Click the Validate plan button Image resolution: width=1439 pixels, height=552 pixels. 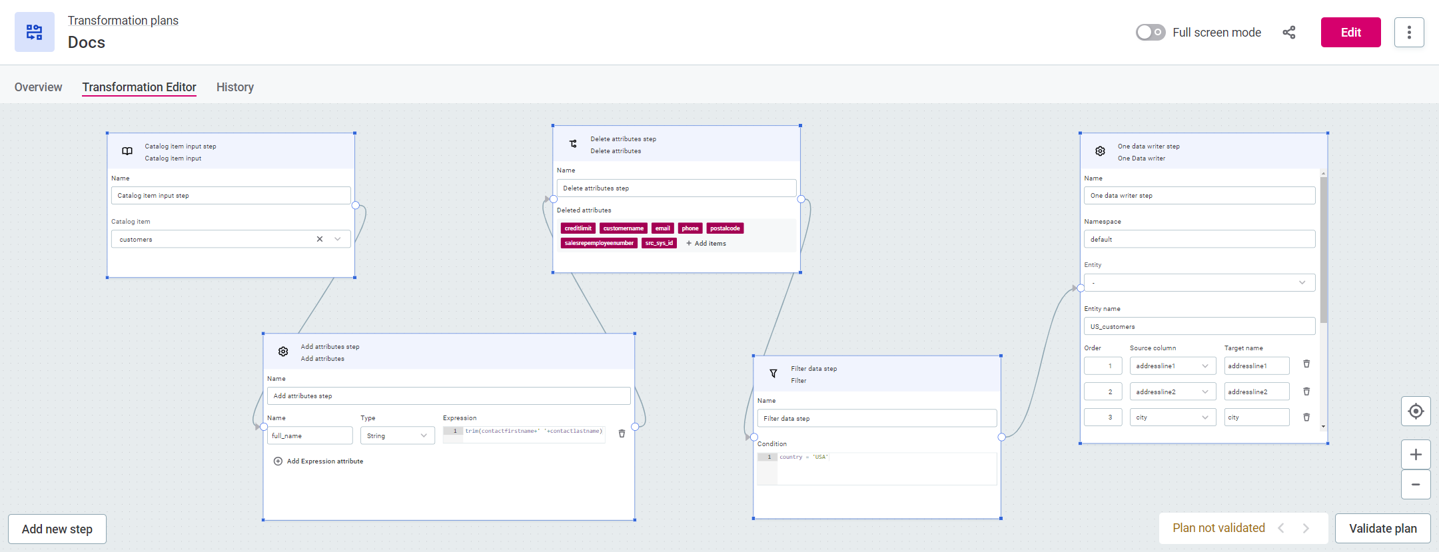(1382, 529)
